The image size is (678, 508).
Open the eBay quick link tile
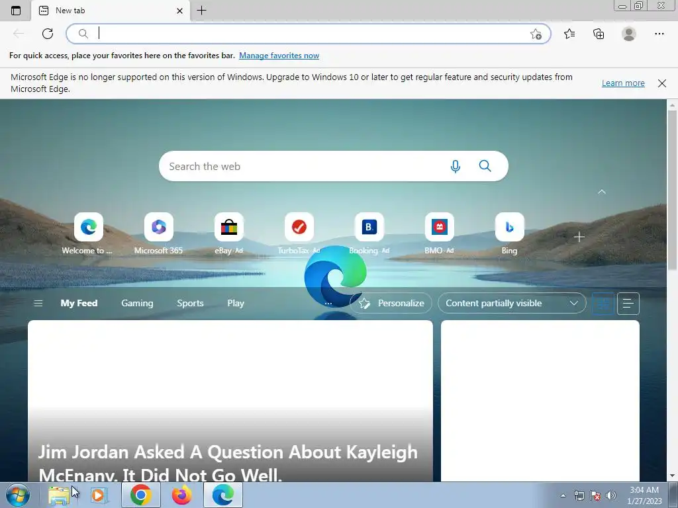click(228, 233)
